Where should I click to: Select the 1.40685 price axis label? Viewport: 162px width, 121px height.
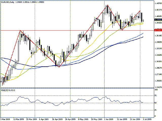coord(158,16)
